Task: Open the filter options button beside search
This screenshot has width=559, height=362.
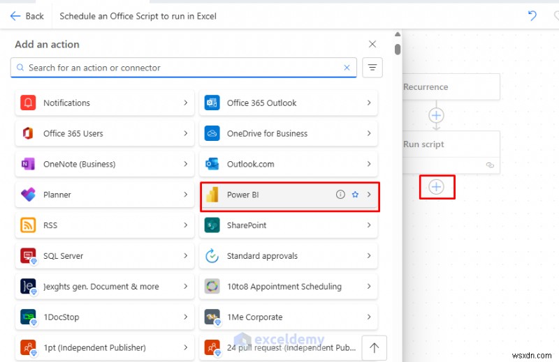Action: [372, 67]
